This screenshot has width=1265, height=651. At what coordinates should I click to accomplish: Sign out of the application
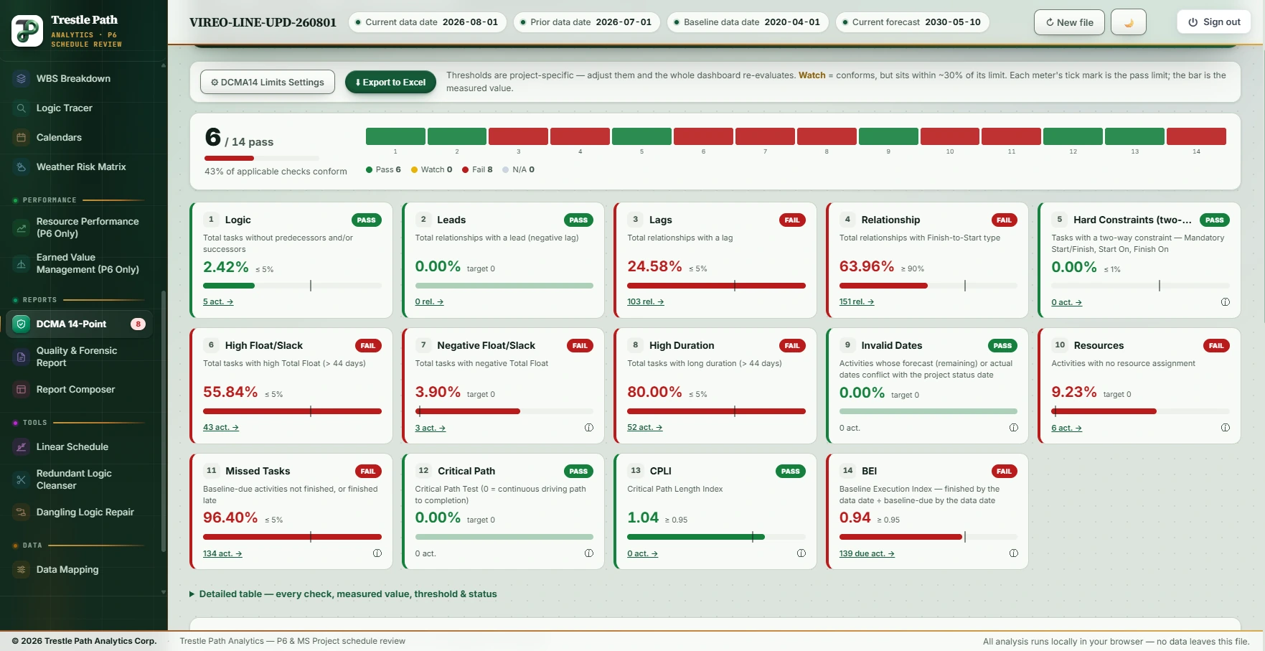tap(1214, 22)
